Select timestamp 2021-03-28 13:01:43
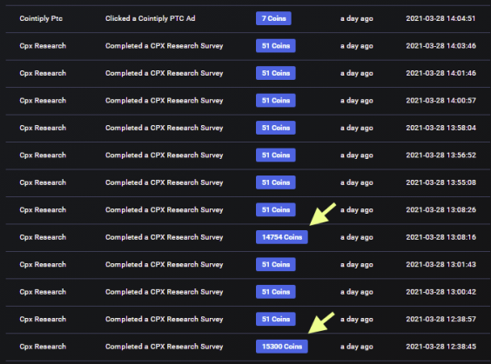The image size is (491, 364). click(x=441, y=265)
